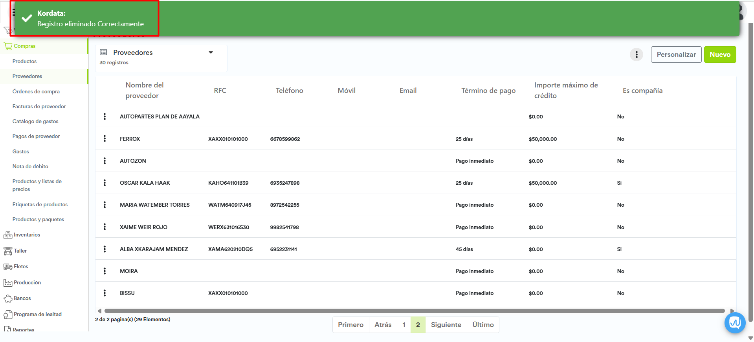Collapse the Compras sidebar section
Viewport: 754px width, 342px height.
pyautogui.click(x=24, y=46)
